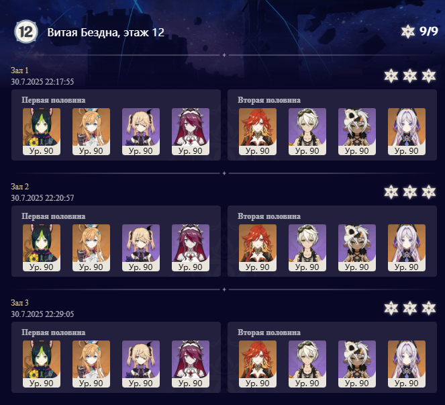This screenshot has height=405, width=445.
Task: Select the lavender-haired character in Зал 2 second half
Action: click(x=406, y=248)
